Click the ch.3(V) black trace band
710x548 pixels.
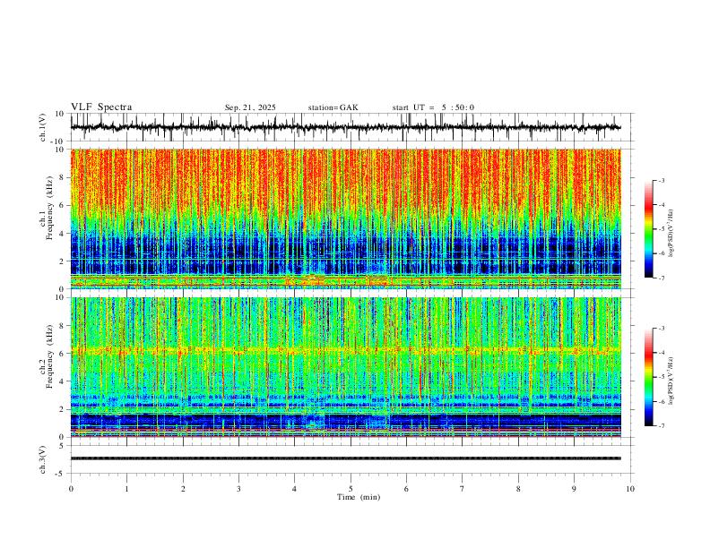[345, 458]
